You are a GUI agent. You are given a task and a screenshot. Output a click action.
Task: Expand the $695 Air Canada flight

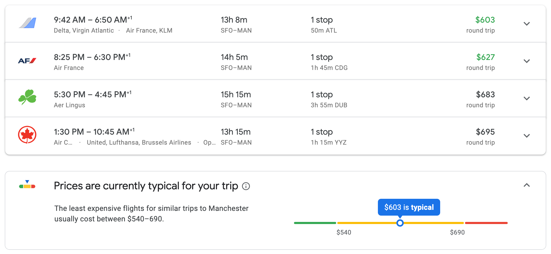(527, 136)
